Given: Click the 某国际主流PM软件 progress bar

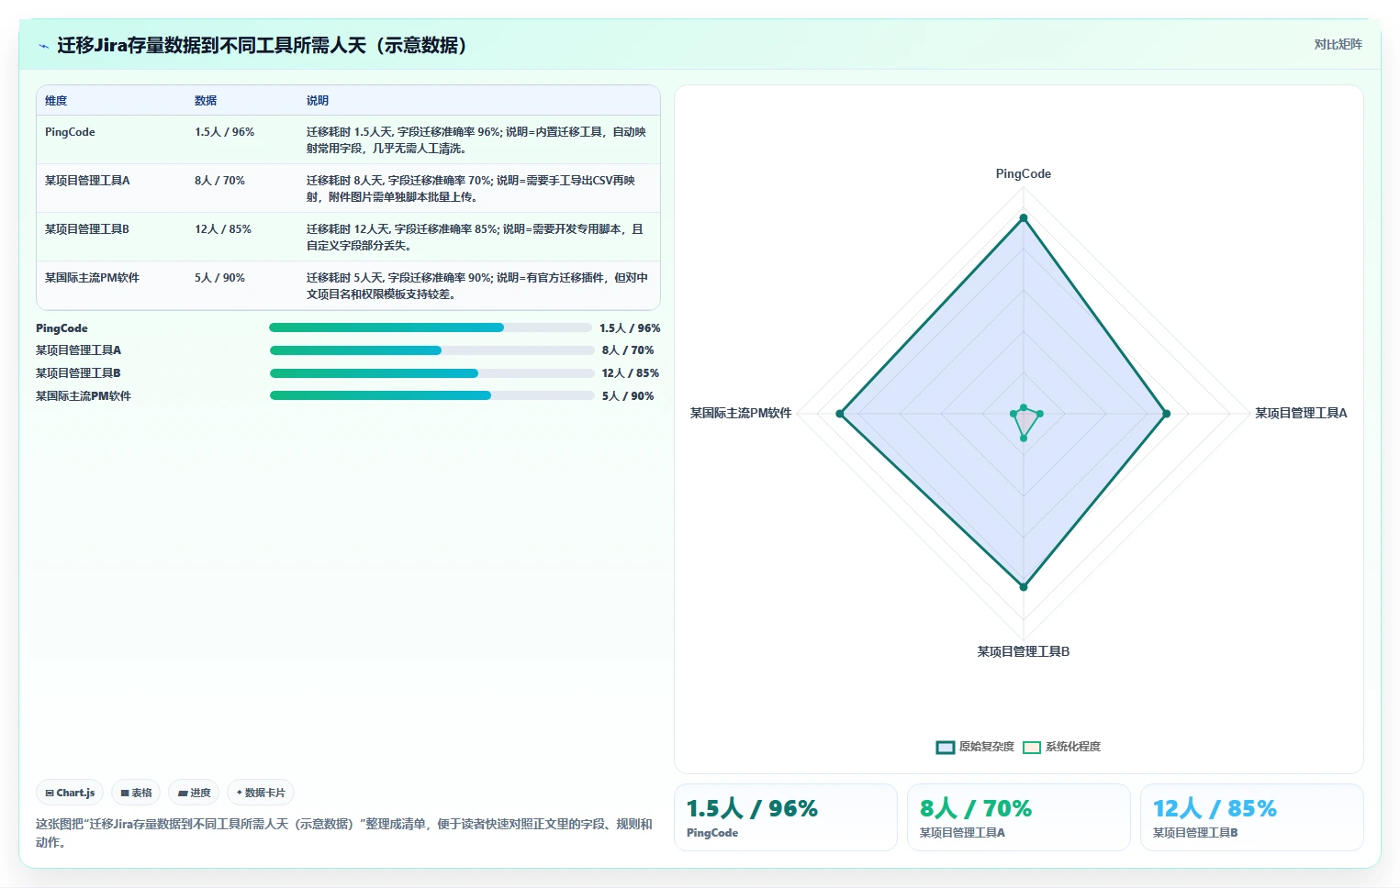Looking at the screenshot, I should [431, 395].
